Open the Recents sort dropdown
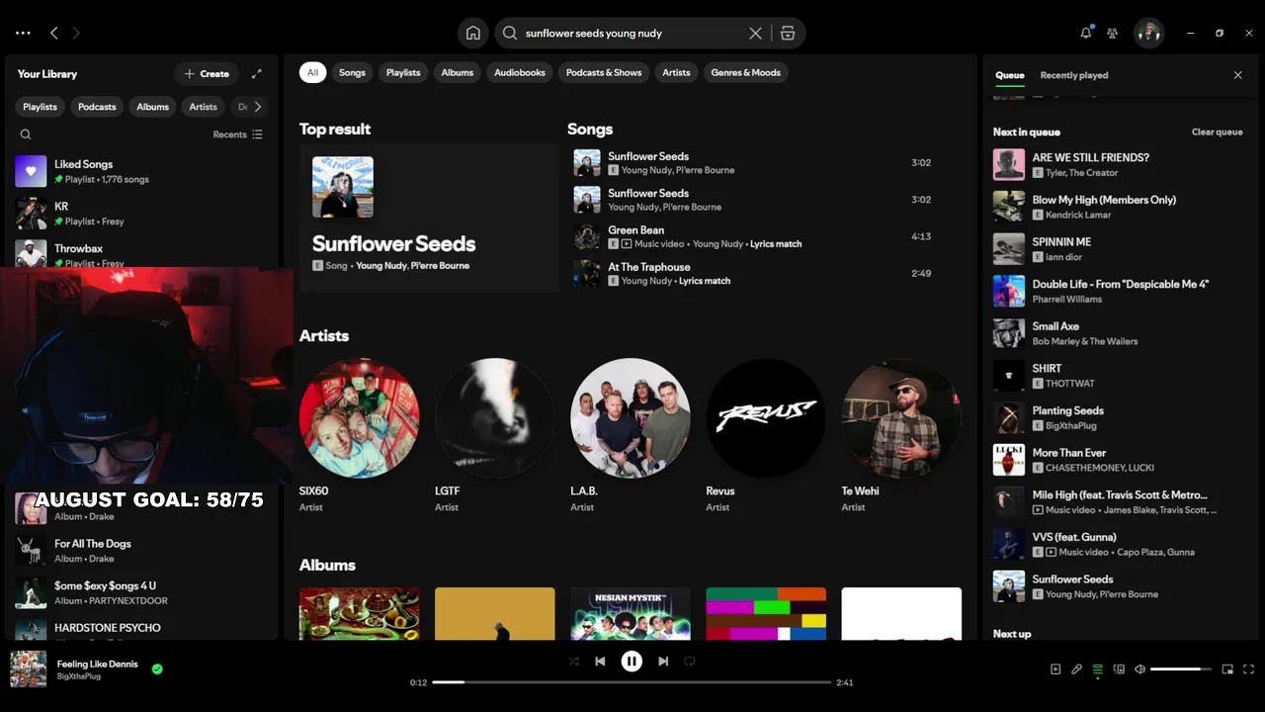The height and width of the screenshot is (712, 1265). (238, 134)
